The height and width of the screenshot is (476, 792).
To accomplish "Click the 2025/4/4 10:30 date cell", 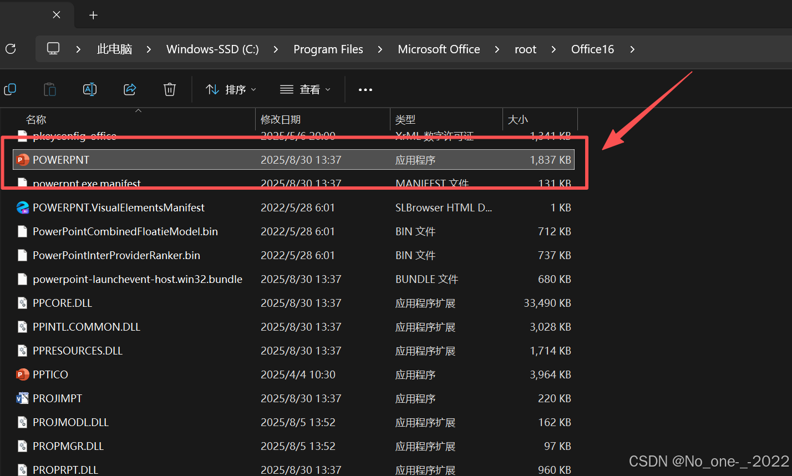I will pos(298,374).
